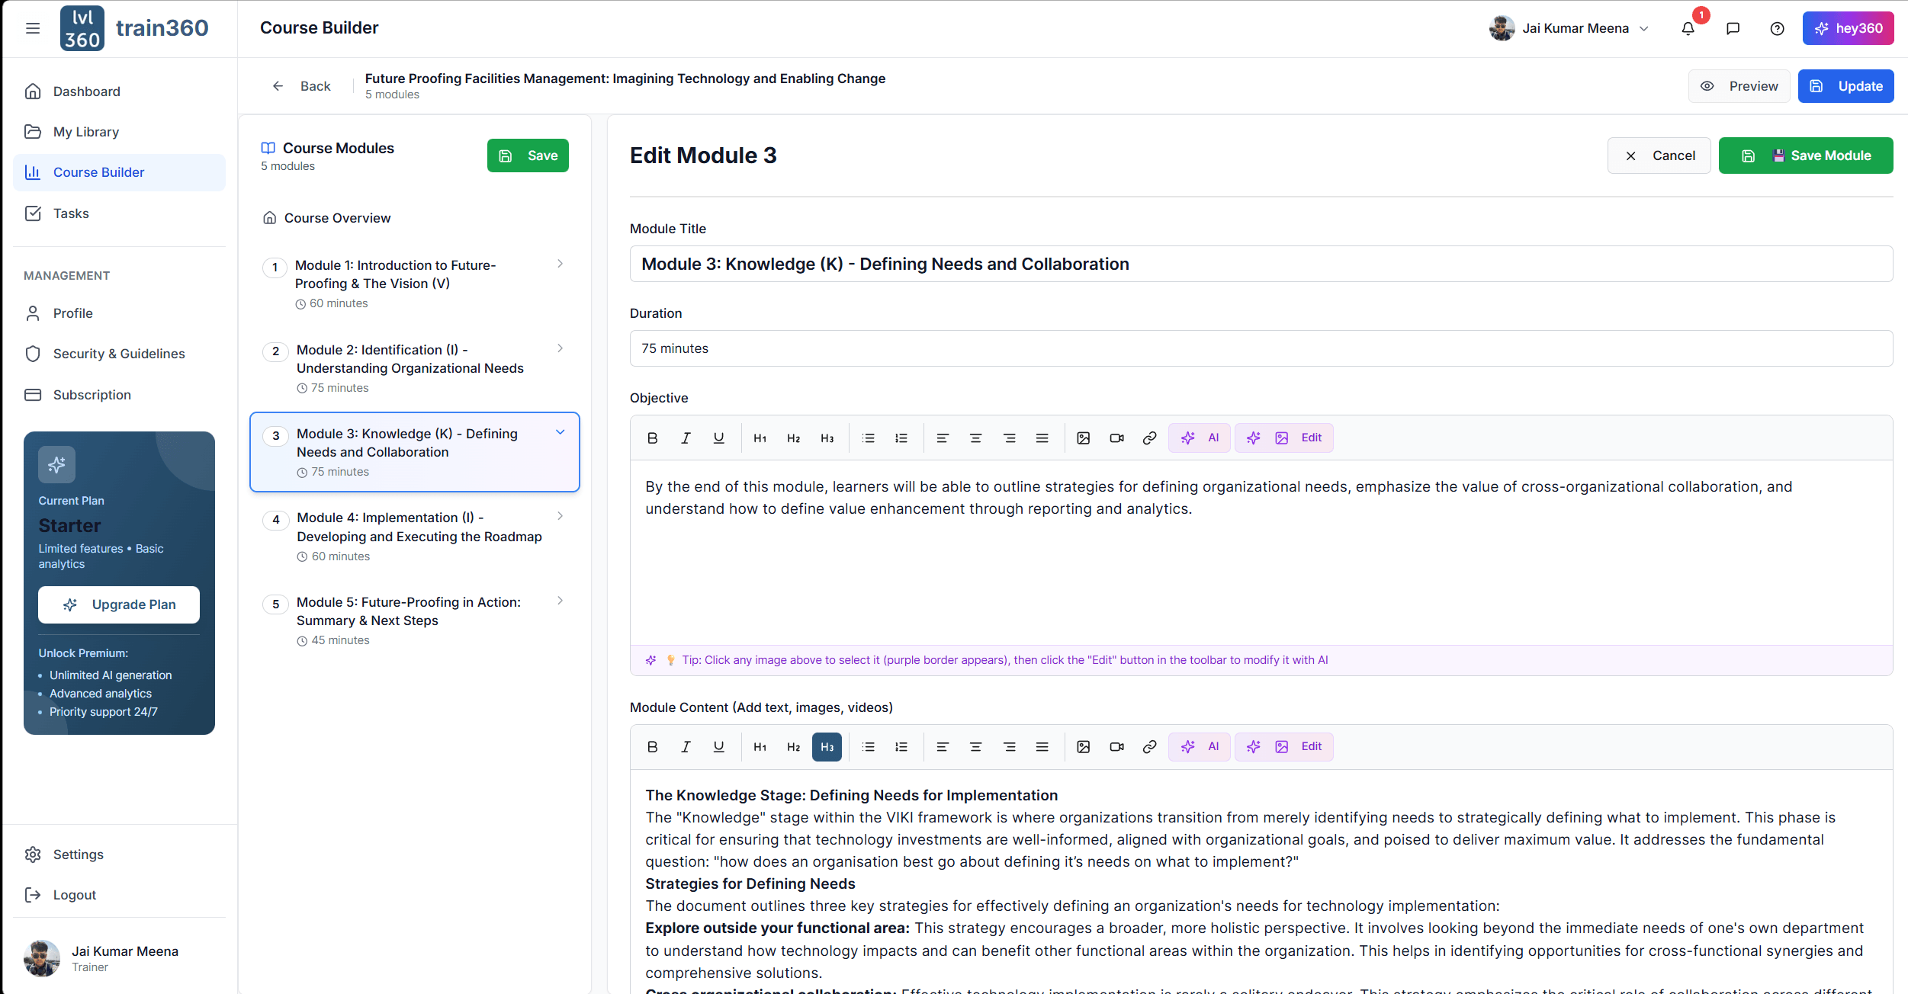The image size is (1908, 994).
Task: Open the AI assistant in the Objective toolbar
Action: click(1199, 438)
